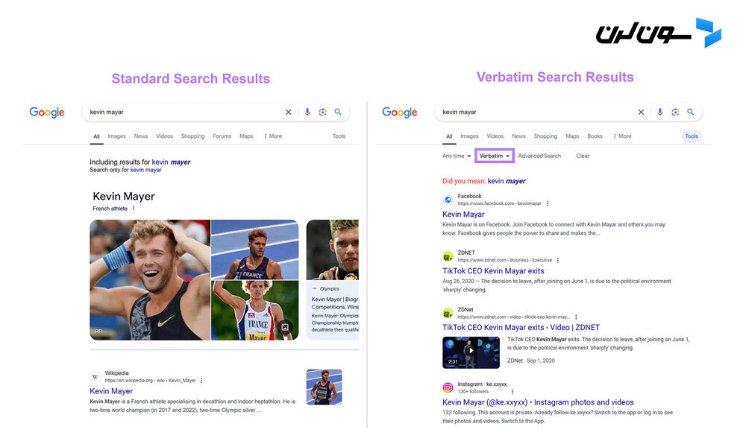Select Shopping tab in Standard results panel
Viewport: 746px width, 447px height.
192,136
